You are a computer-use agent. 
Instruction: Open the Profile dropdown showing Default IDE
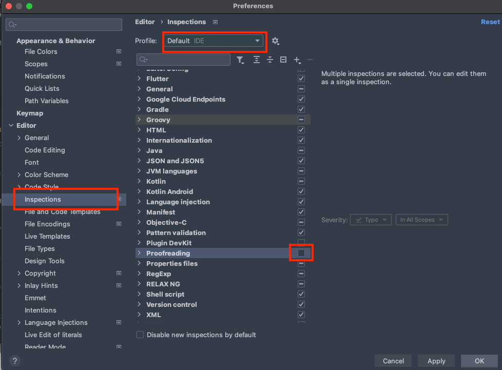click(214, 41)
